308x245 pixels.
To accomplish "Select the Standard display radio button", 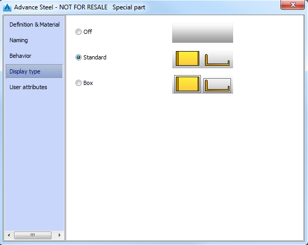I will (x=79, y=57).
